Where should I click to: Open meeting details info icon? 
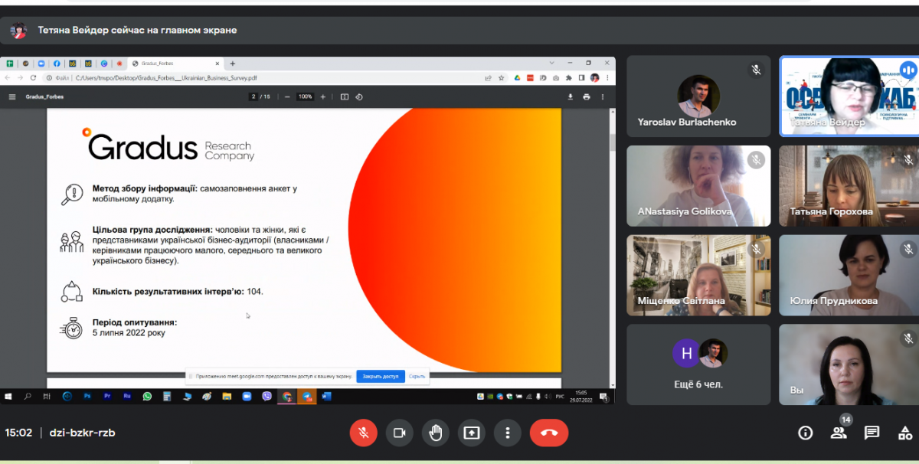(x=805, y=433)
